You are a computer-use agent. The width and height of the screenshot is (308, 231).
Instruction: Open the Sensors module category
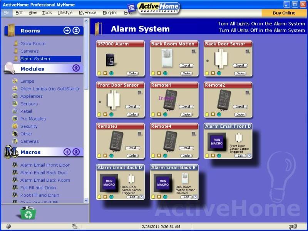(29, 104)
